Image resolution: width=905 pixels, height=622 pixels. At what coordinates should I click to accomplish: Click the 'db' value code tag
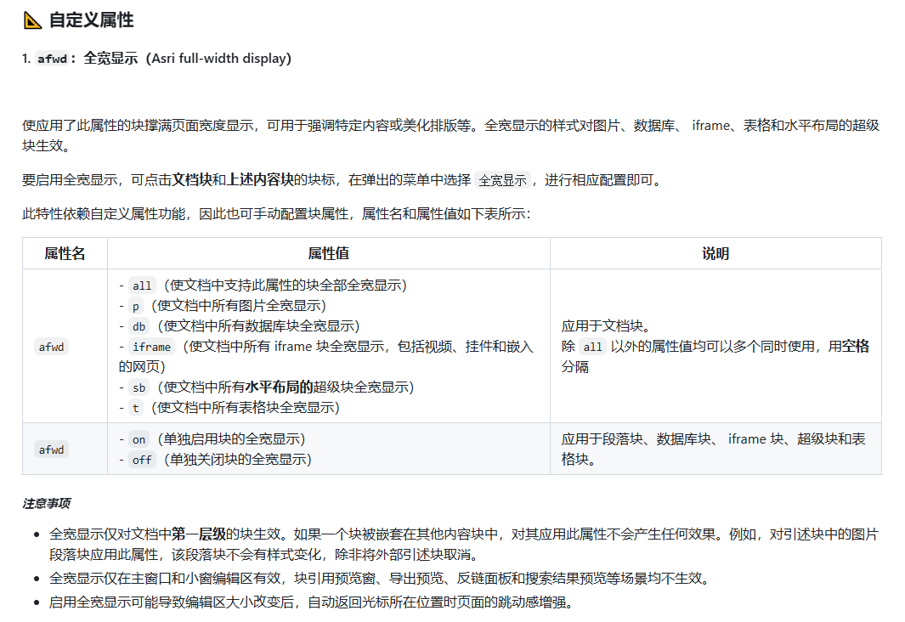tap(139, 326)
